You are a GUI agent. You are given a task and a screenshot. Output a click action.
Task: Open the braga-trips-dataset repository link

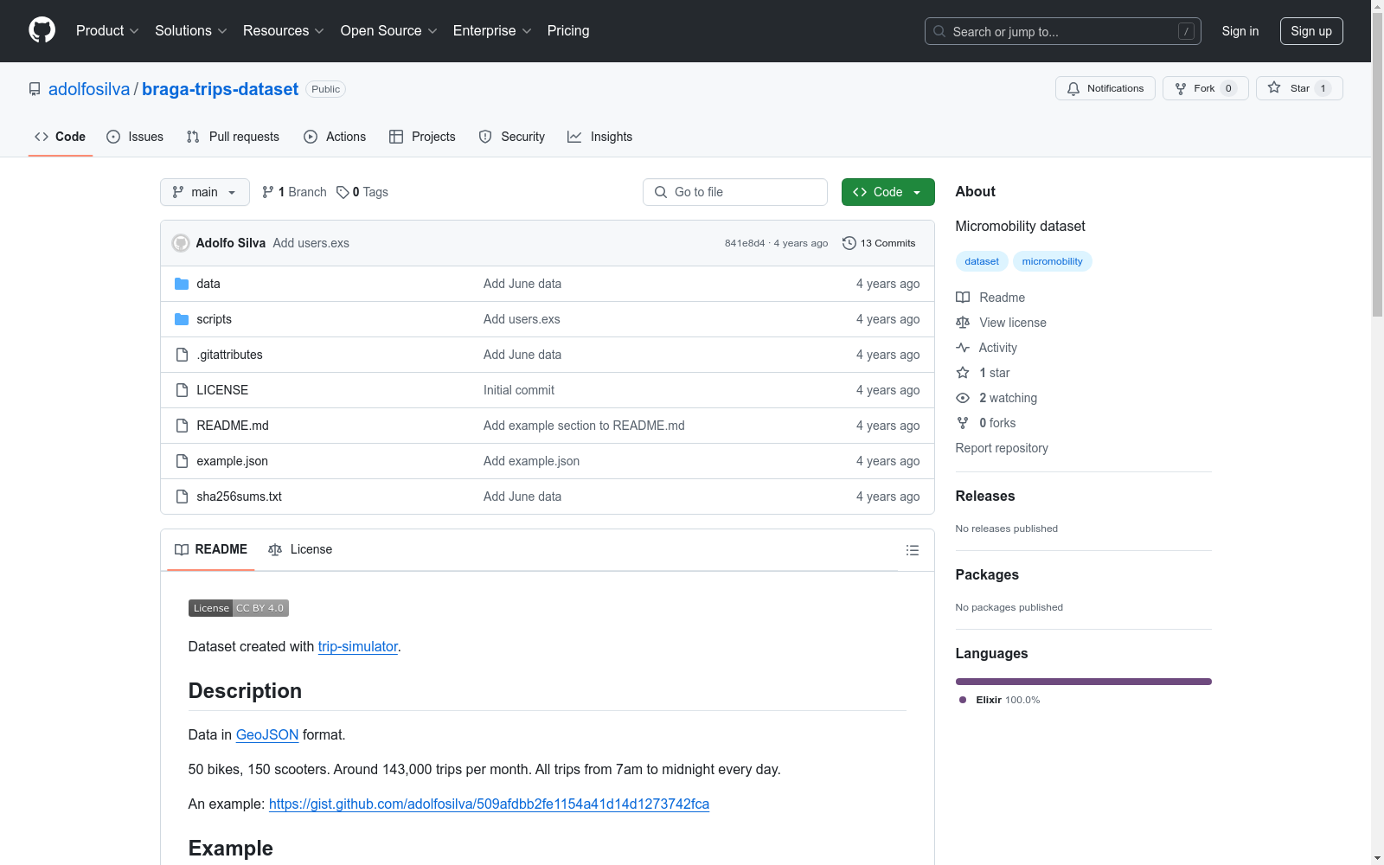[x=220, y=89]
